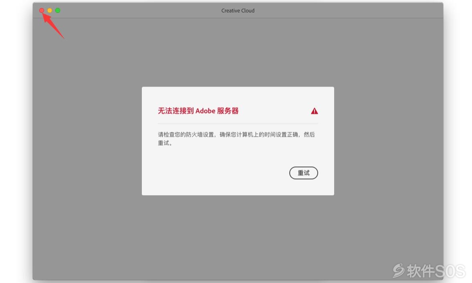Select the 无法连接到 Adobe 服务器 heading
Screen dimensions: 472x283
click(x=198, y=111)
